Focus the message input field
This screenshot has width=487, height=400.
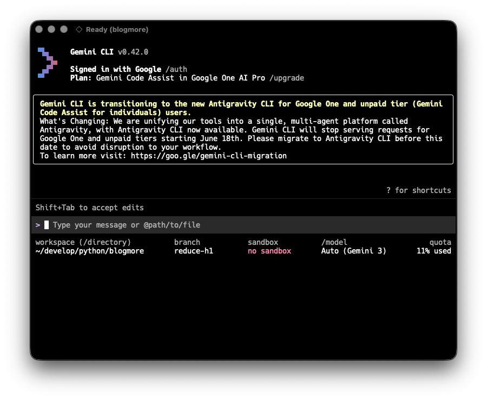(243, 225)
